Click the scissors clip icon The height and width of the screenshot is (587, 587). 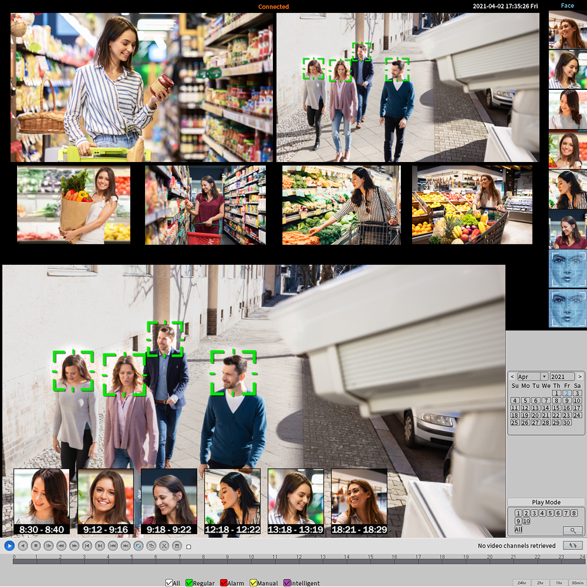click(x=164, y=546)
